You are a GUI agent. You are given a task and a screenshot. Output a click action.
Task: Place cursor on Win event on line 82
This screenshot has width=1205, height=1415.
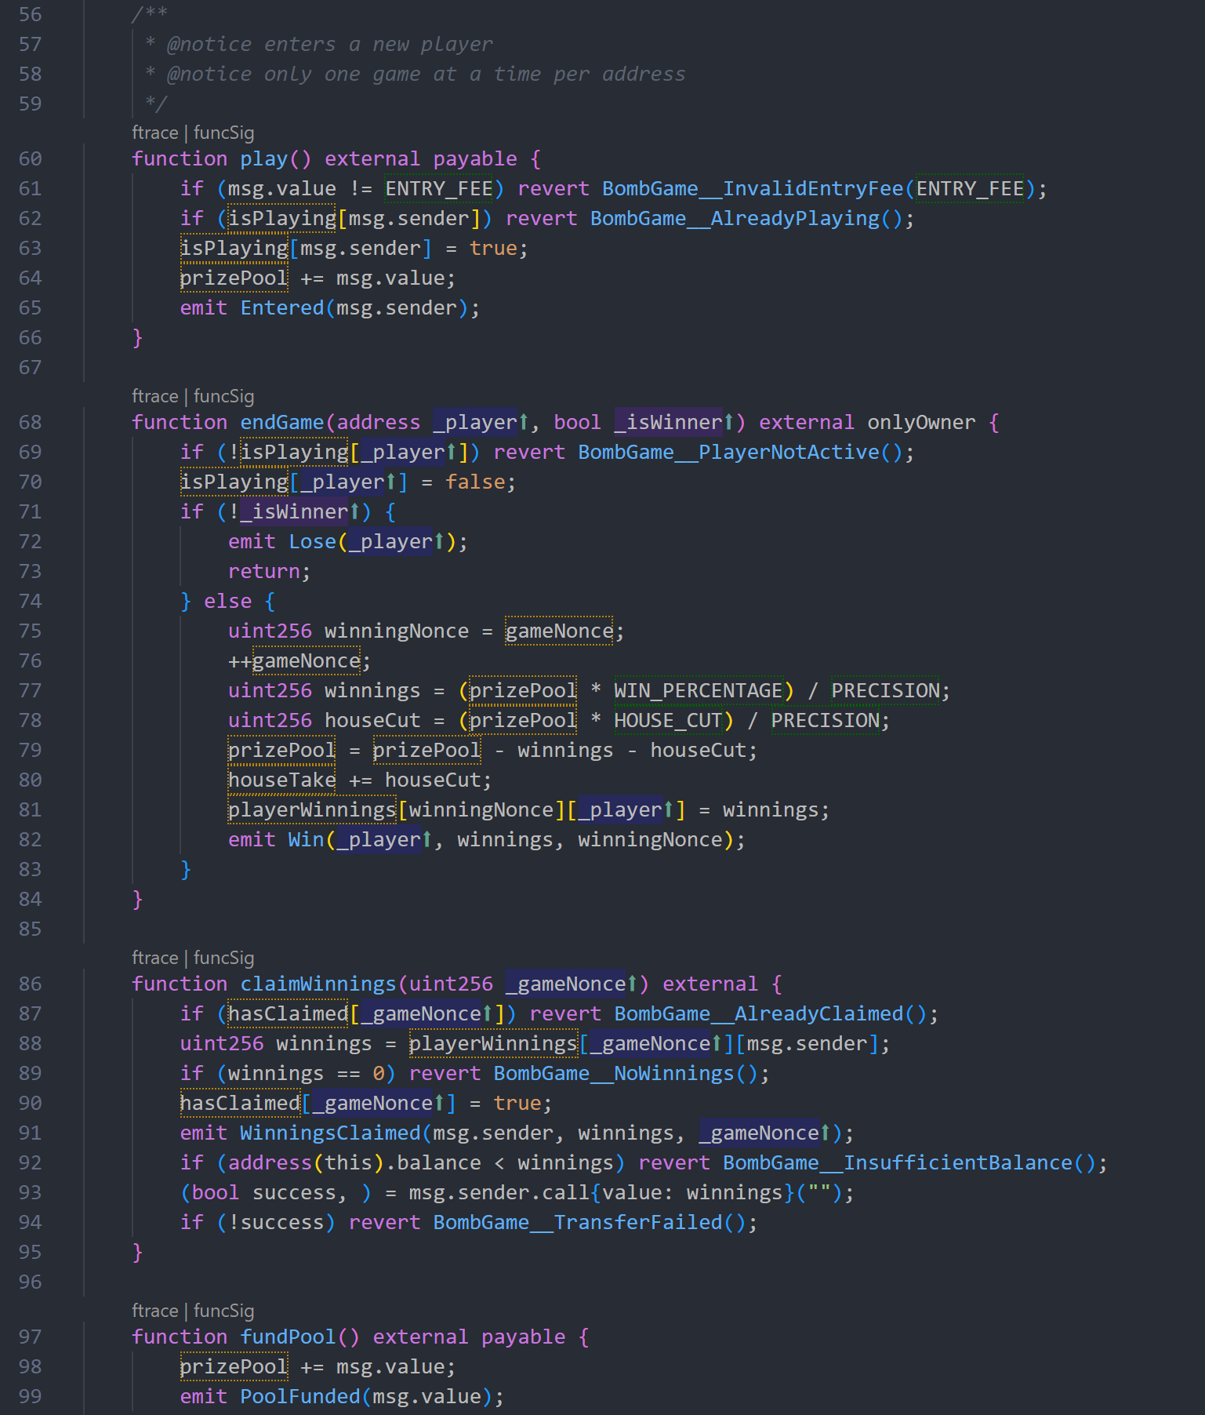306,839
